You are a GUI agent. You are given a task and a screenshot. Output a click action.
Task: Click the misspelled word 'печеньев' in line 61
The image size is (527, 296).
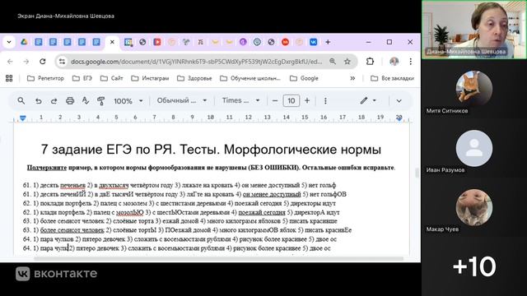pos(72,185)
